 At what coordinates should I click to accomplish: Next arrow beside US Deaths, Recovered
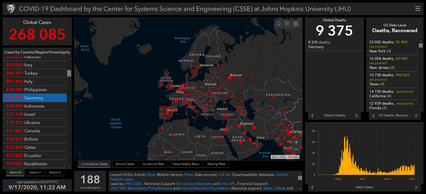point(416,115)
